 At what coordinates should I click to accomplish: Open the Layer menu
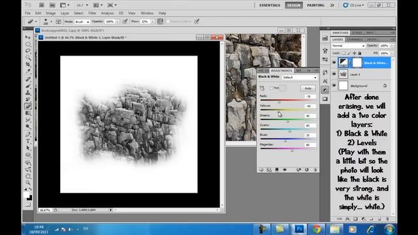65,13
